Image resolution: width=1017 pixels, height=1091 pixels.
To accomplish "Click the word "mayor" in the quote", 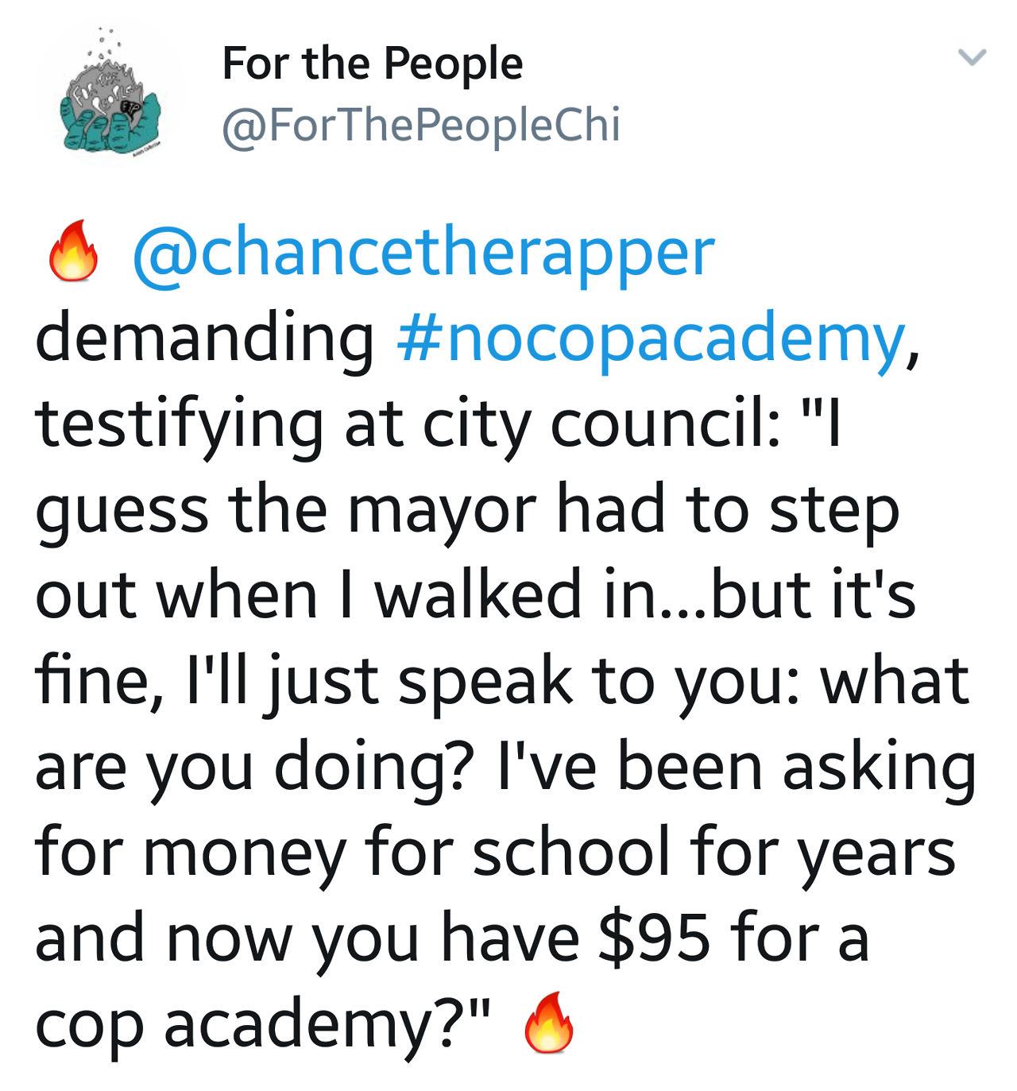I will [x=442, y=510].
